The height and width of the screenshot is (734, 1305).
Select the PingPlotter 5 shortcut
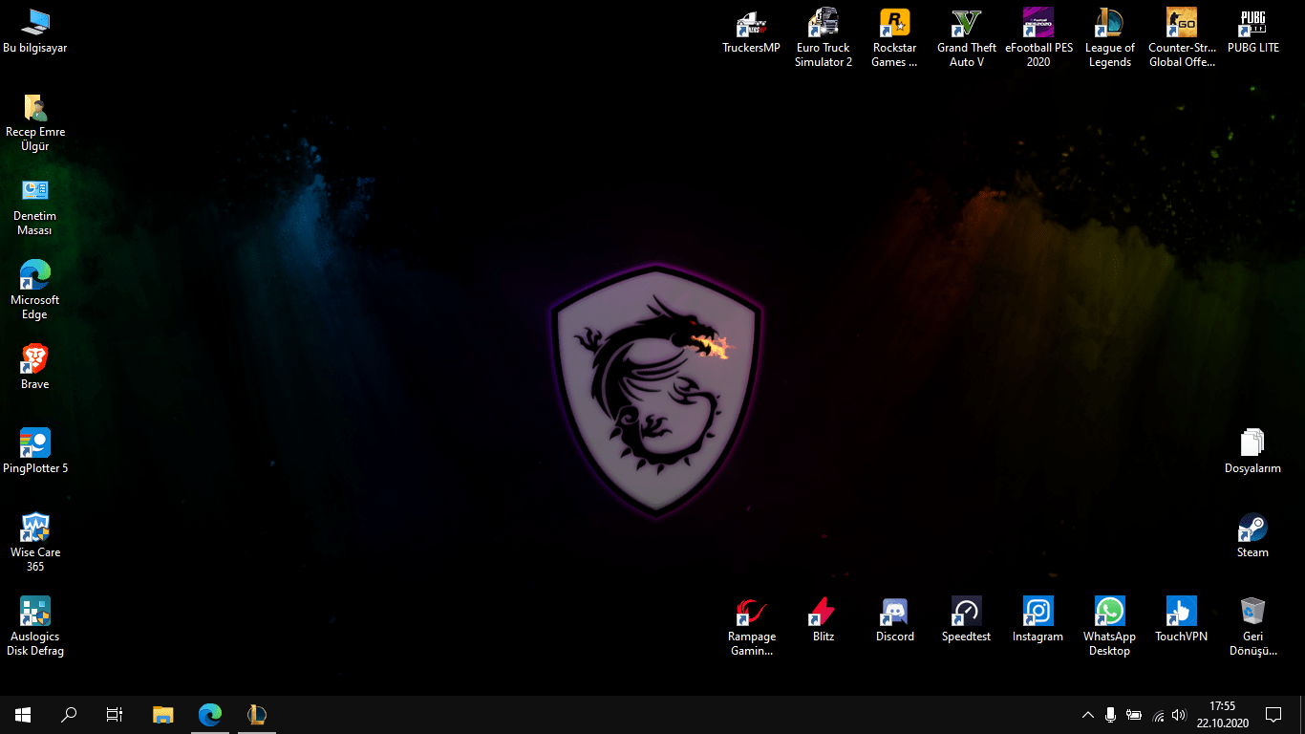click(35, 452)
